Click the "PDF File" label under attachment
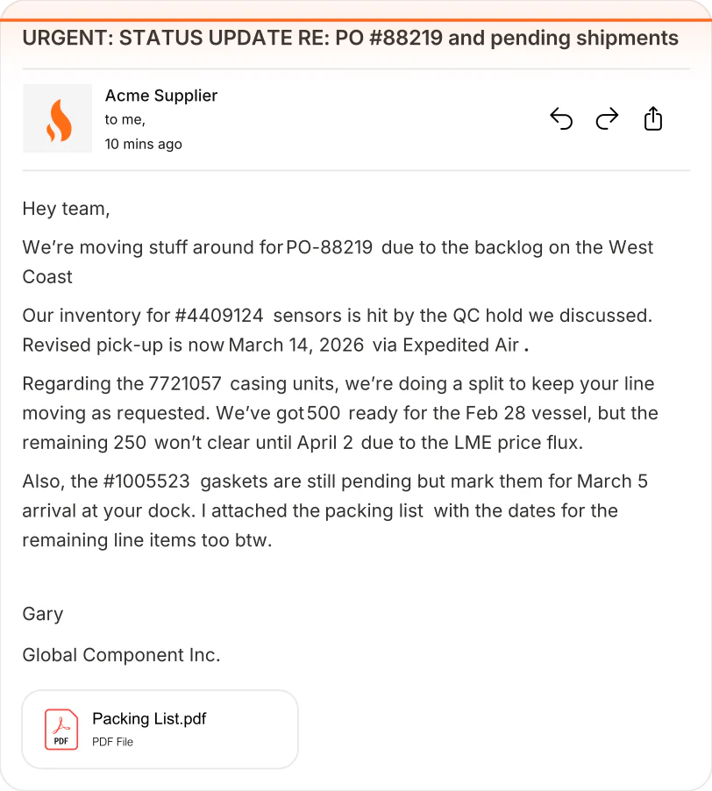Screen dimensions: 712x791 click(112, 742)
